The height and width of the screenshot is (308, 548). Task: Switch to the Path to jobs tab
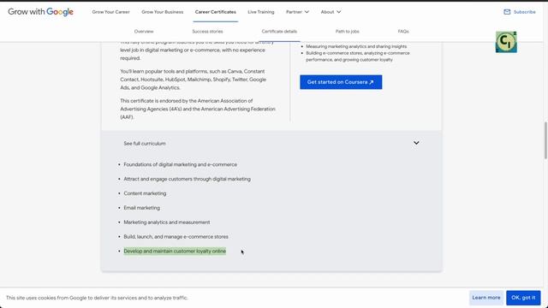coord(347,32)
